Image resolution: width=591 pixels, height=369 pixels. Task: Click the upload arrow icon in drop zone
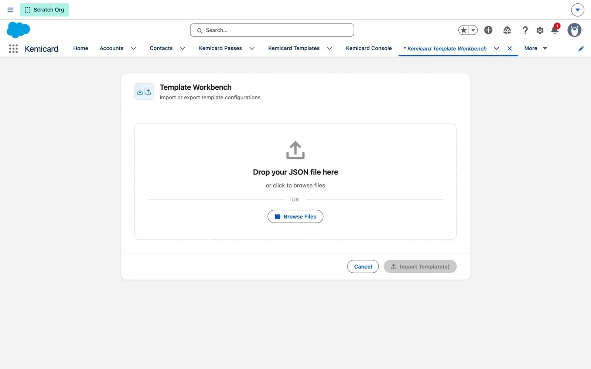(x=295, y=150)
